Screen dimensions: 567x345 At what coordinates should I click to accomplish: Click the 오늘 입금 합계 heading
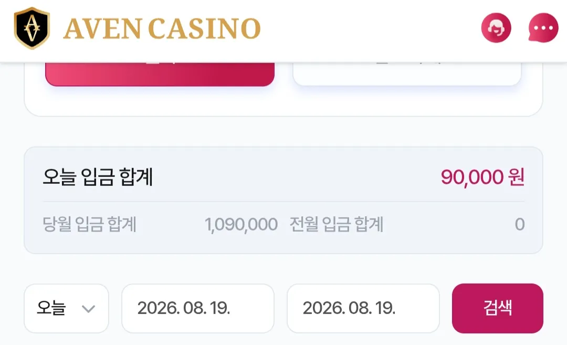[98, 177]
